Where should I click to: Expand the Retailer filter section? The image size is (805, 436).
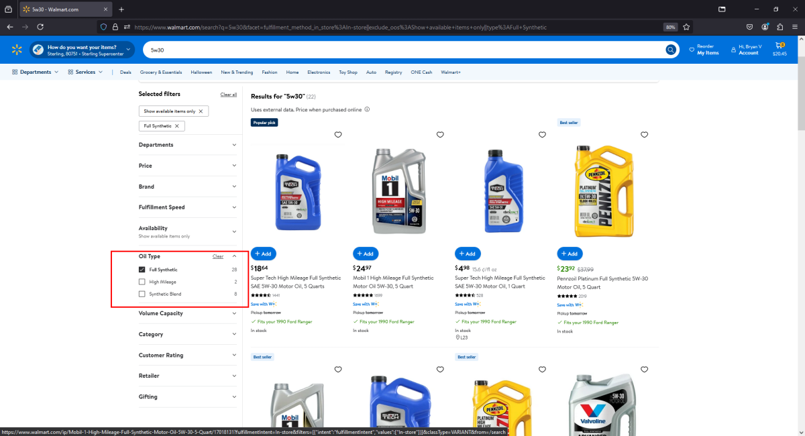[188, 376]
